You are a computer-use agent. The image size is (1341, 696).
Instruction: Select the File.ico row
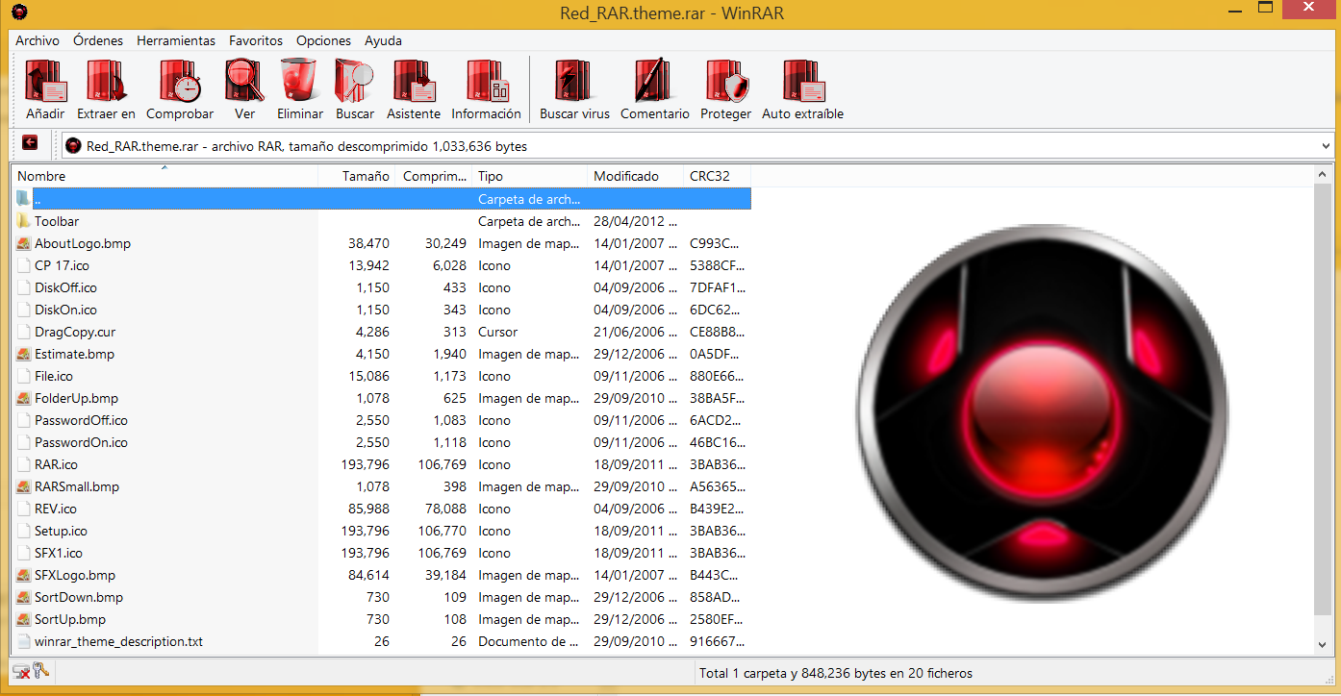point(382,376)
